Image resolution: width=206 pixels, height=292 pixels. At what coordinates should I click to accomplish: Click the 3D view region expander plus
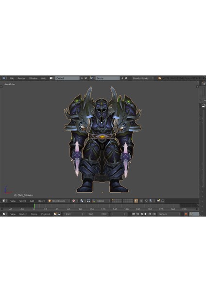pyautogui.click(x=197, y=87)
